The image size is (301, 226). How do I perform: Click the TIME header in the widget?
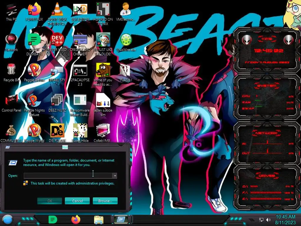[267, 39]
